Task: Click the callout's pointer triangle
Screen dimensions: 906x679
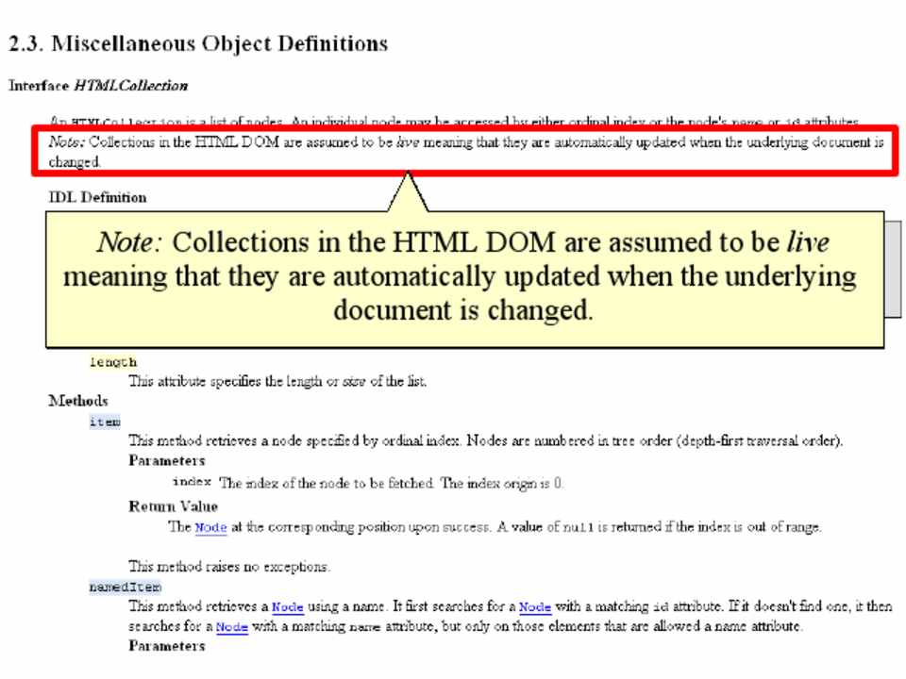Action: [x=408, y=193]
